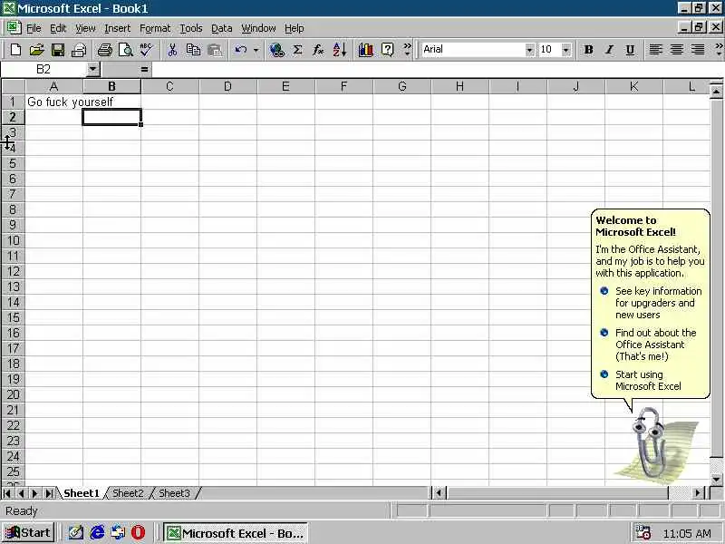Open the File menu

point(34,28)
